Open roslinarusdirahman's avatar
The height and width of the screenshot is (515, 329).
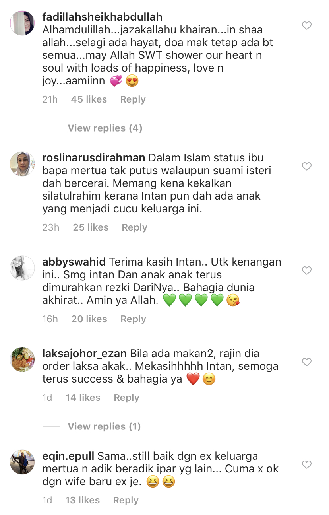22,163
